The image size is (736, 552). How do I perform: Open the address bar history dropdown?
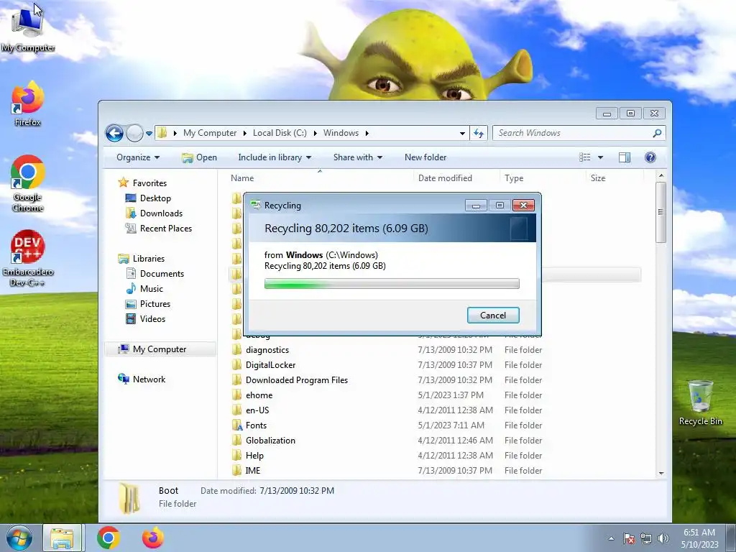point(462,133)
